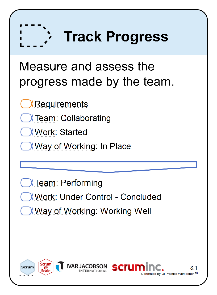Click the Ivar Jacobson International logo
Viewport: 217px width, 295px height.
pyautogui.click(x=81, y=267)
